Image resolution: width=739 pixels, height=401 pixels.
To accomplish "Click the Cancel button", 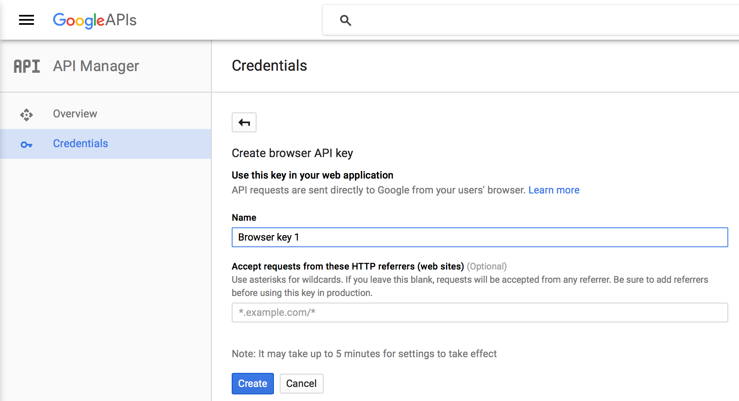I will coord(301,384).
